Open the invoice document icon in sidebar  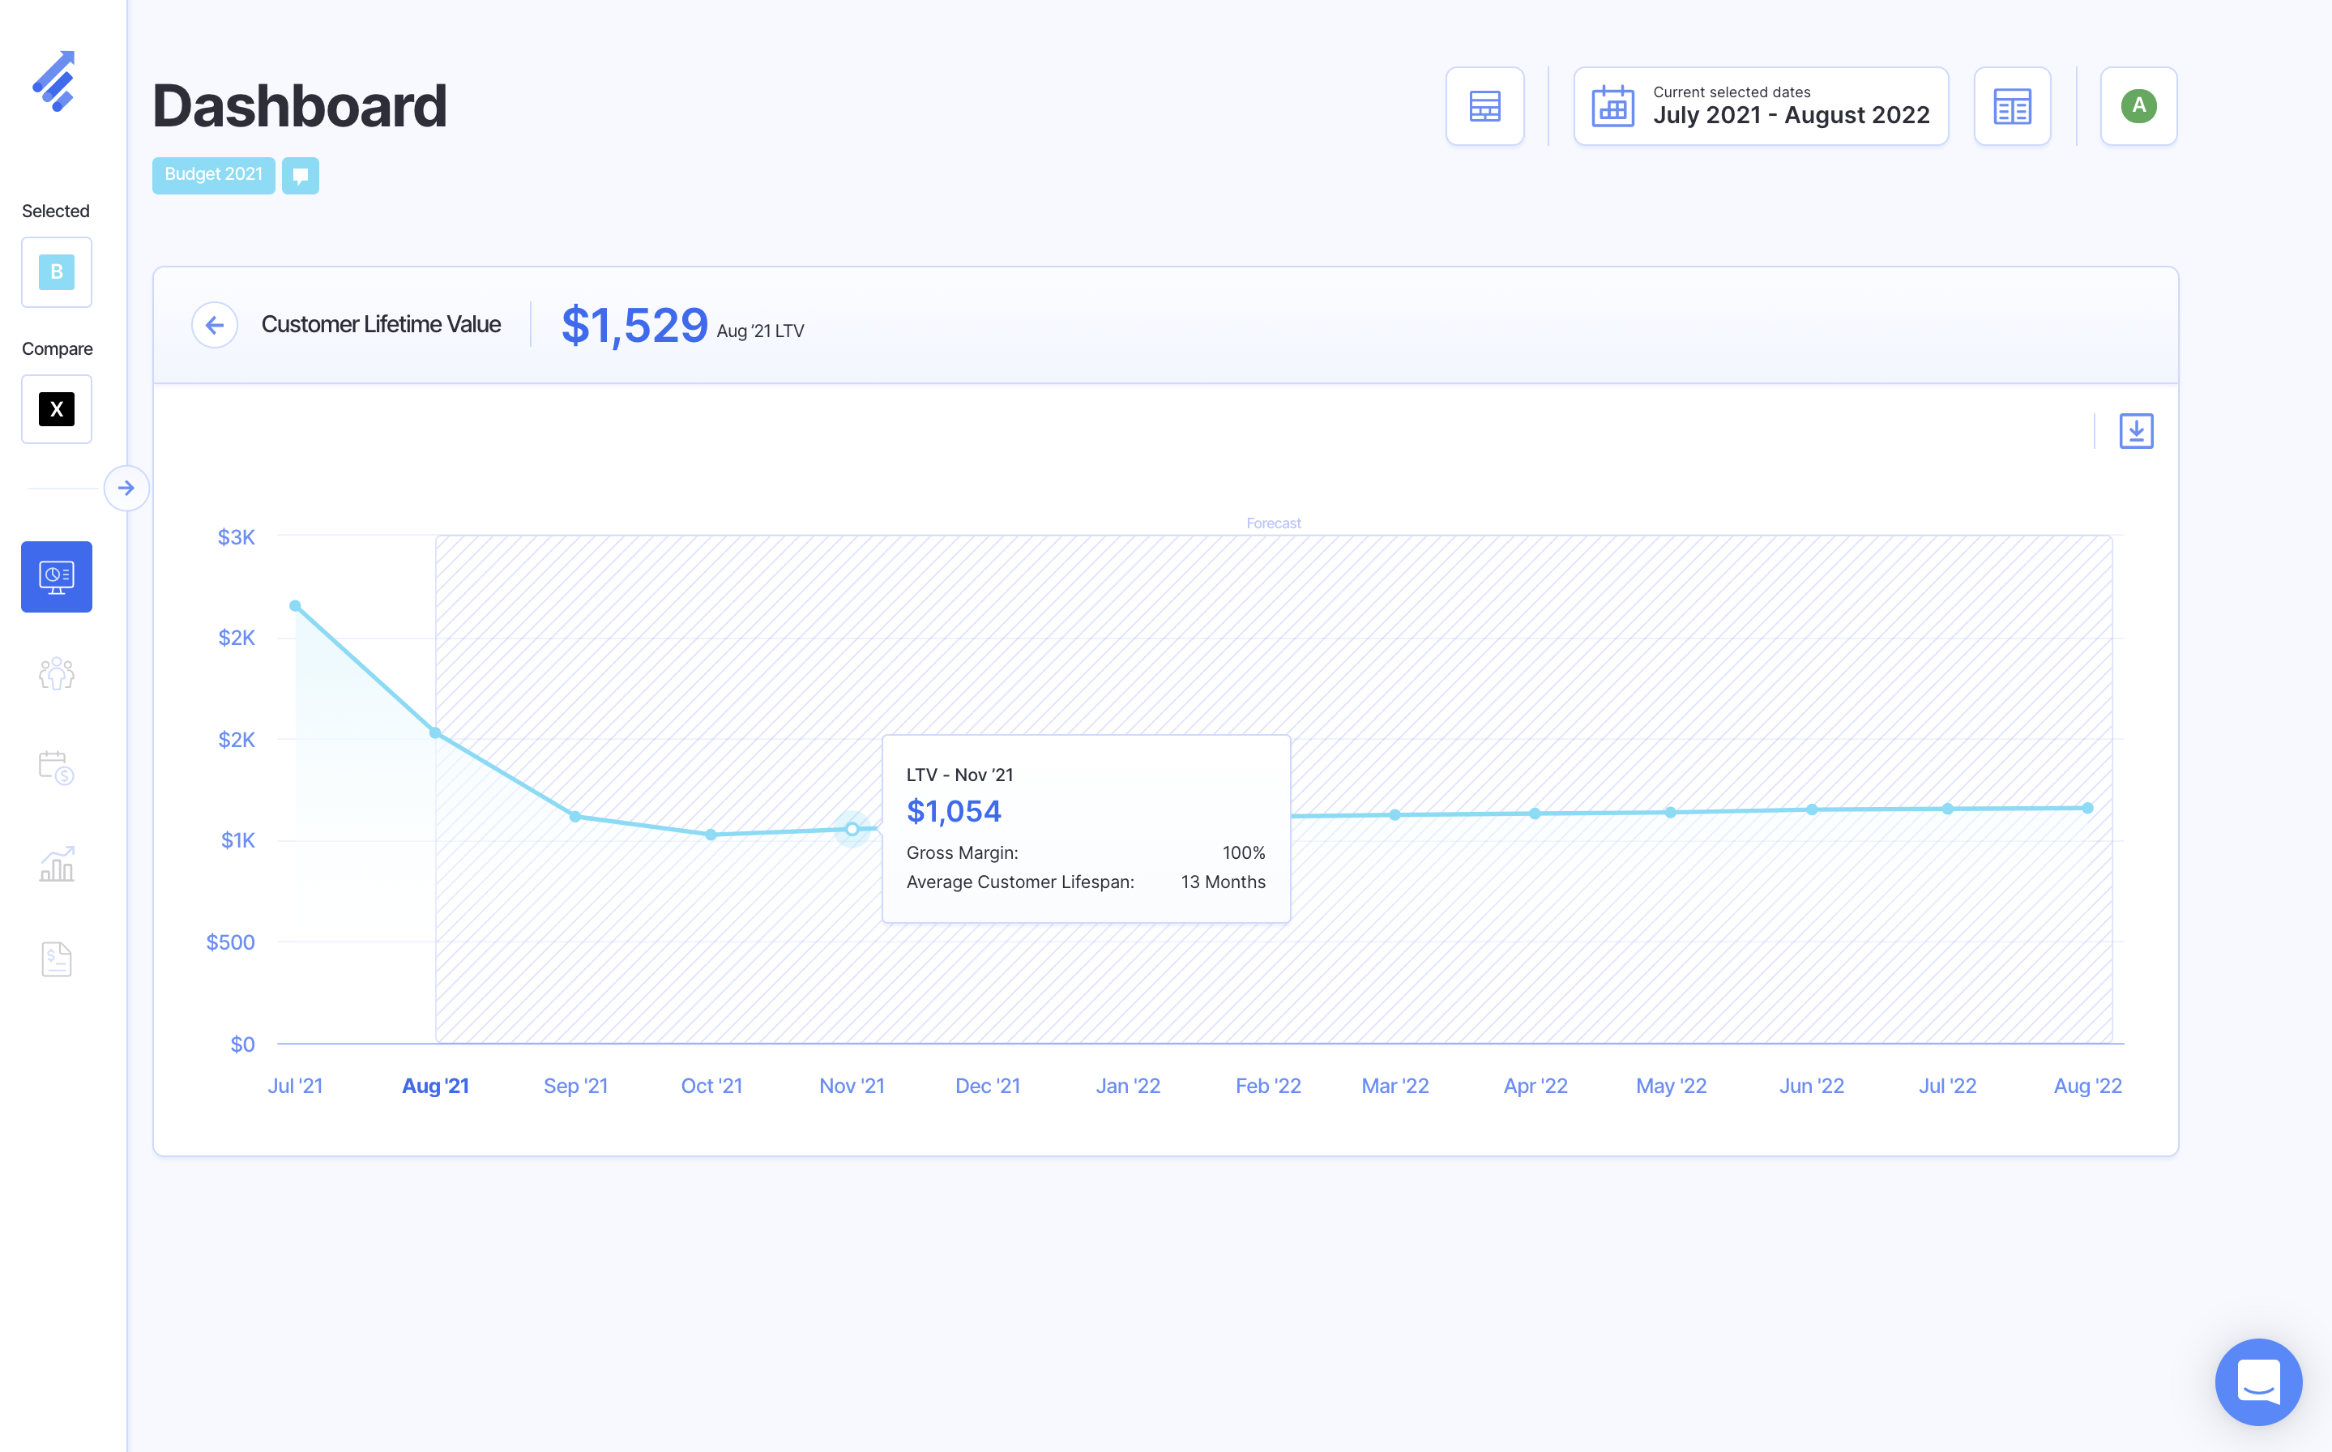(57, 959)
